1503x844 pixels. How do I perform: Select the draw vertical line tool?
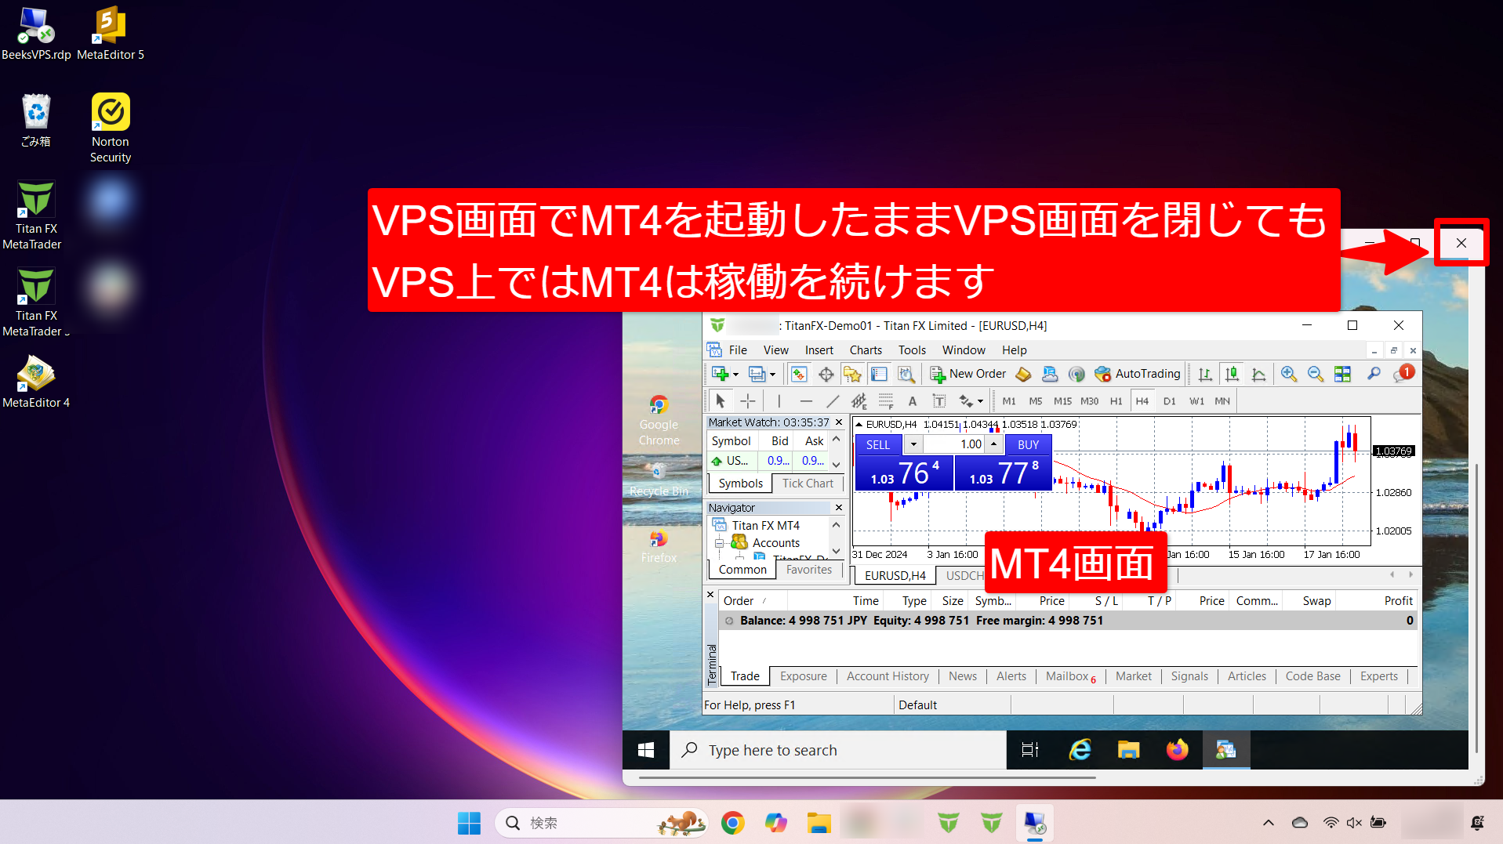(779, 401)
